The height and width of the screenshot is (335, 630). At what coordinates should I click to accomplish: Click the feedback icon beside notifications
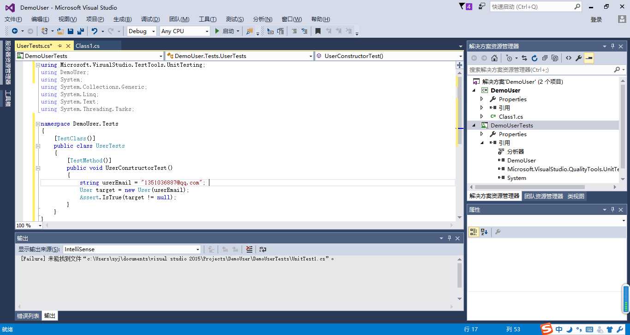point(481,6)
